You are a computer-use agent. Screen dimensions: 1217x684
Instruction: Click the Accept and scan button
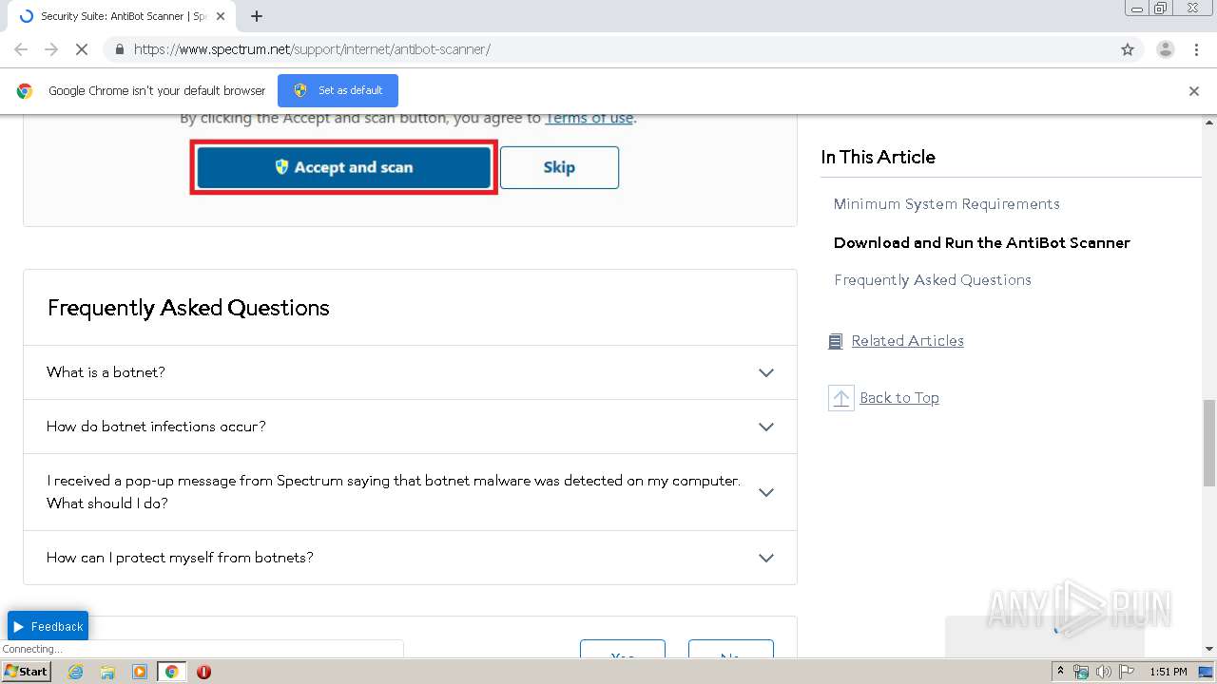[343, 167]
